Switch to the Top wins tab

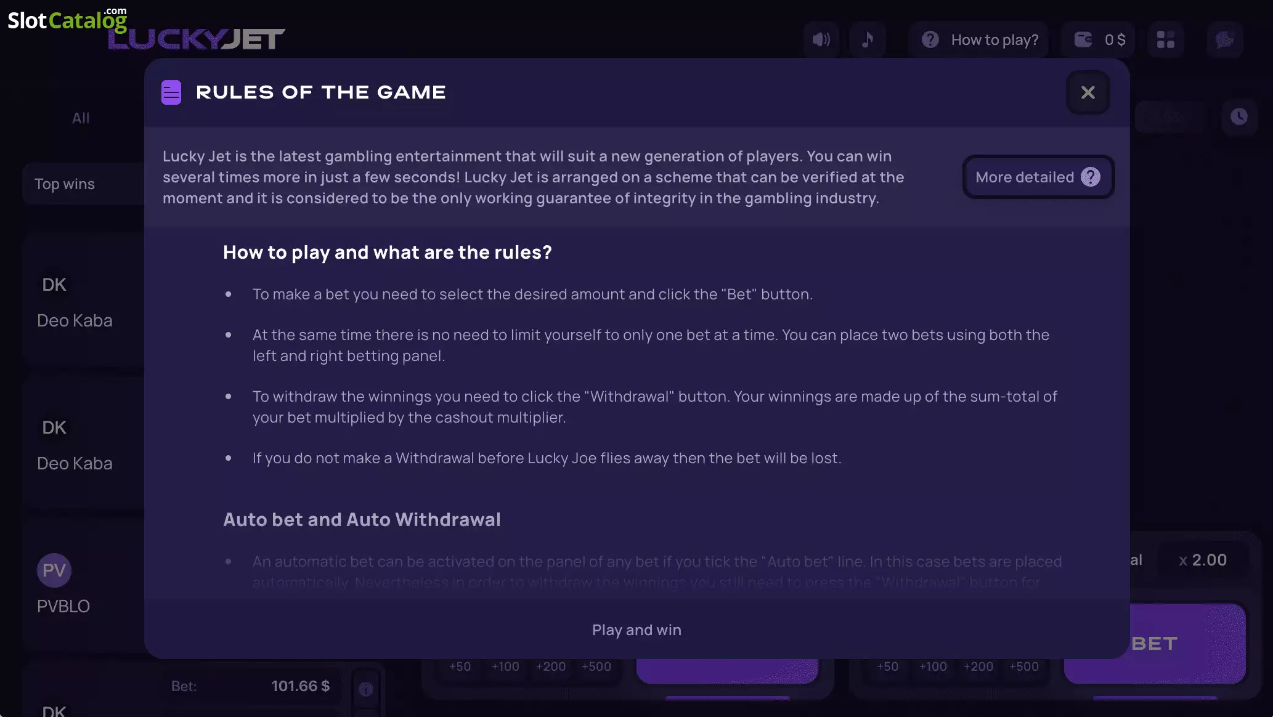65,184
